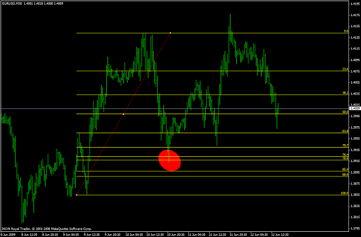Click 1.3895 on the price scale
Viewport: 361px width, 237px height.
[355, 172]
